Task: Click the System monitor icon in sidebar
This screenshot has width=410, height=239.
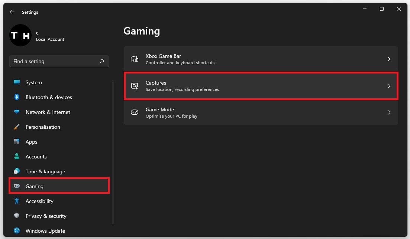Action: click(17, 82)
